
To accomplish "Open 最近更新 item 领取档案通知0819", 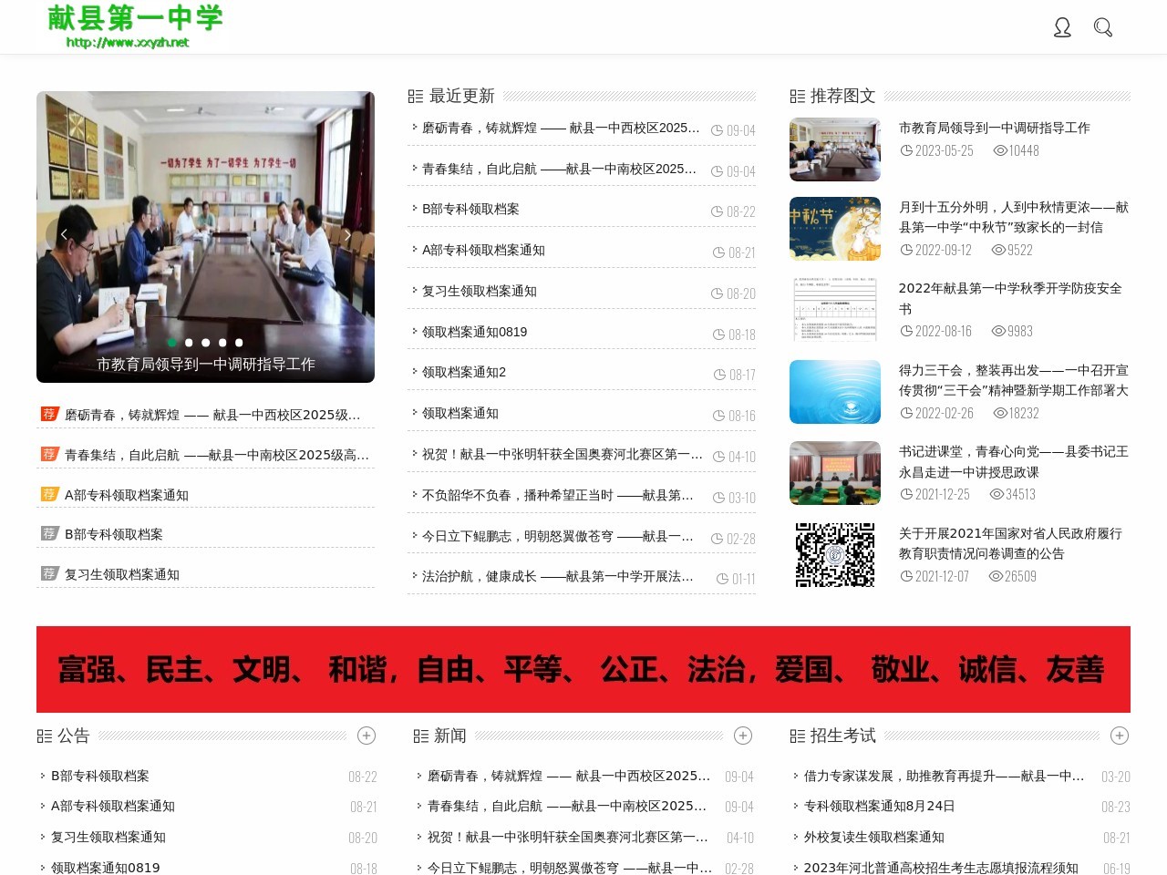I will pos(474,332).
